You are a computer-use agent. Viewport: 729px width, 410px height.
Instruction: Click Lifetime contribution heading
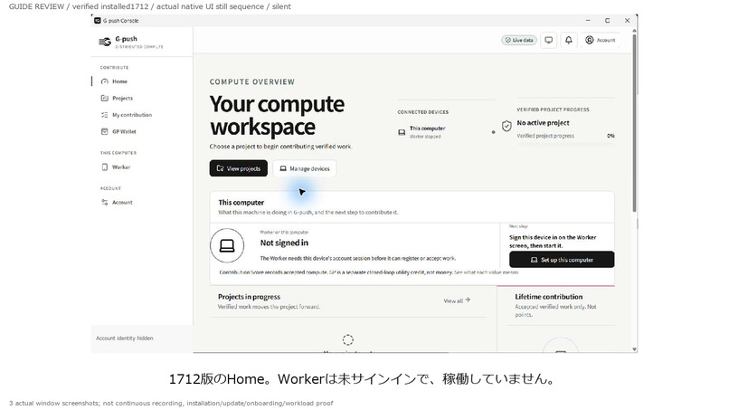(549, 297)
